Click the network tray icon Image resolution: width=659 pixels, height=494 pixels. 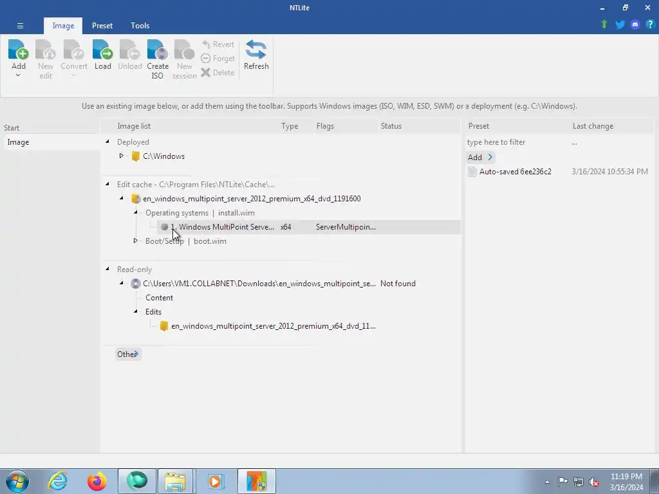579,482
